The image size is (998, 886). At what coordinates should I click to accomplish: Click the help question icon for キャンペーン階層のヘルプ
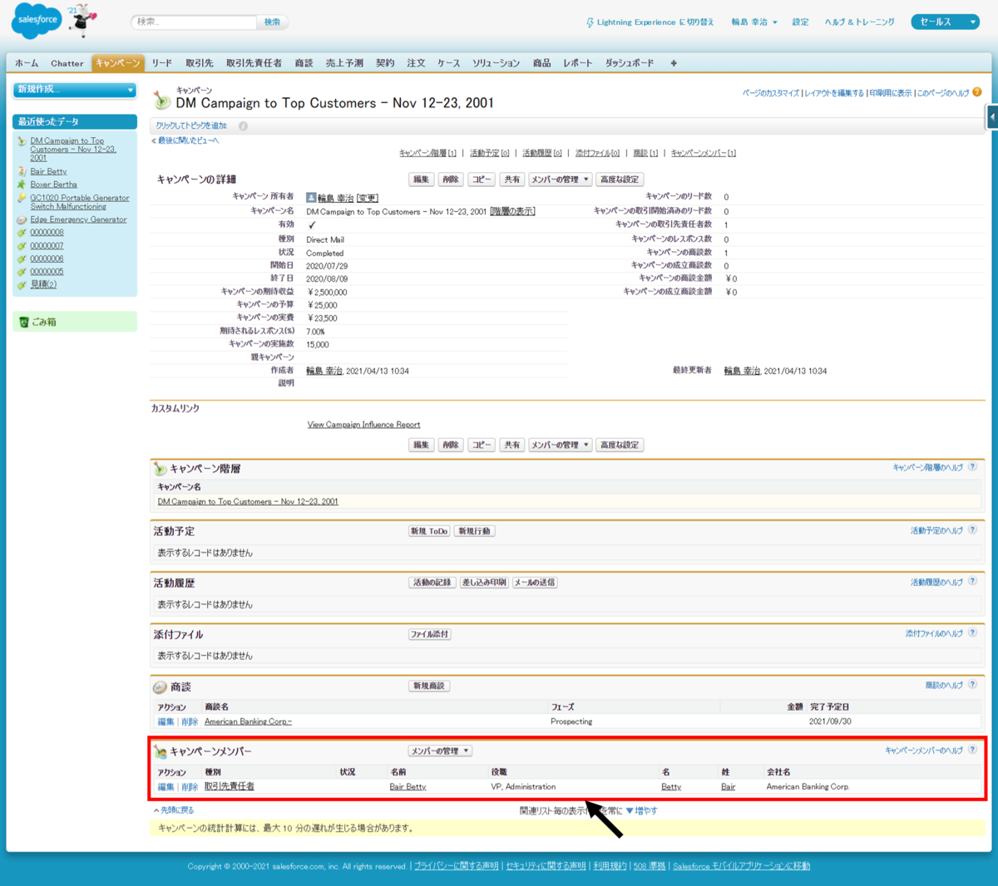pos(972,467)
